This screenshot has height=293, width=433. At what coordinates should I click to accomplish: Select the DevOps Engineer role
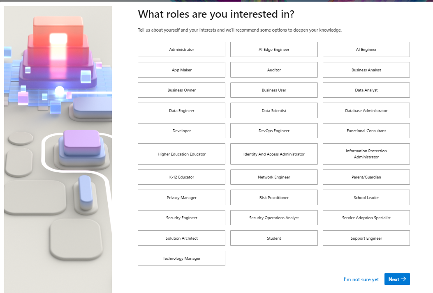[x=274, y=131]
